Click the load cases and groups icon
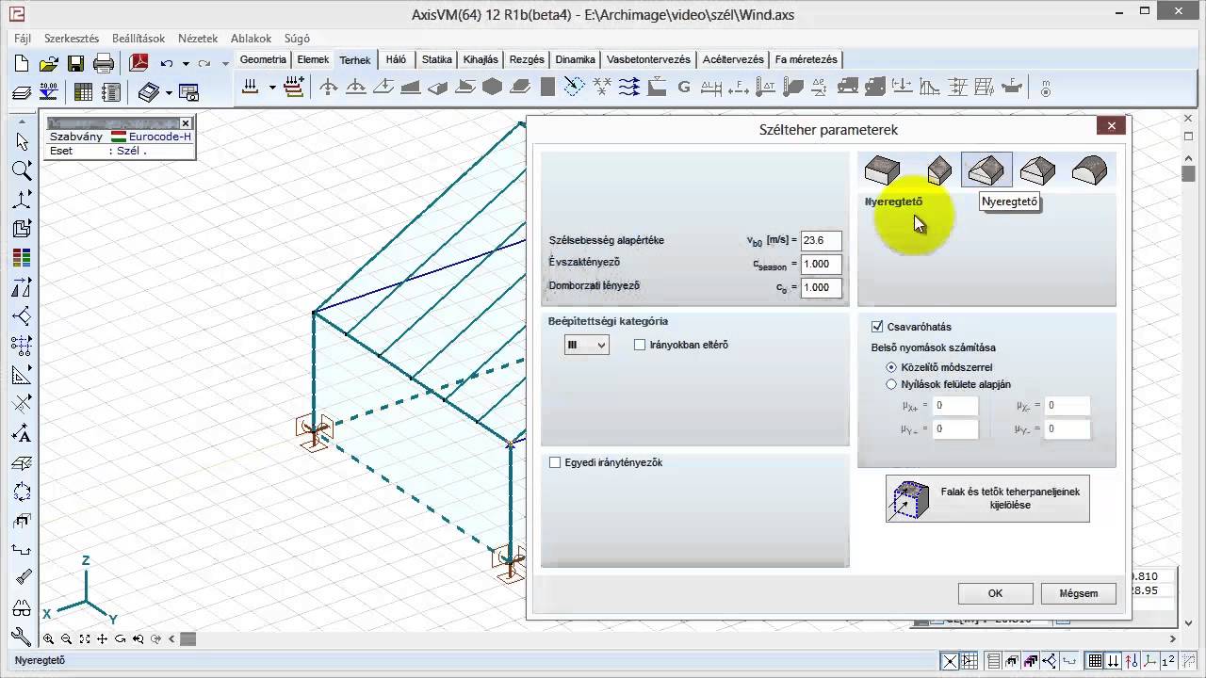Viewport: 1206px width, 678px height. pyautogui.click(x=251, y=88)
